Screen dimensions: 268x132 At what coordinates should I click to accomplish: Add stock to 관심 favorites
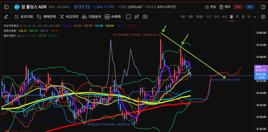point(210,7)
